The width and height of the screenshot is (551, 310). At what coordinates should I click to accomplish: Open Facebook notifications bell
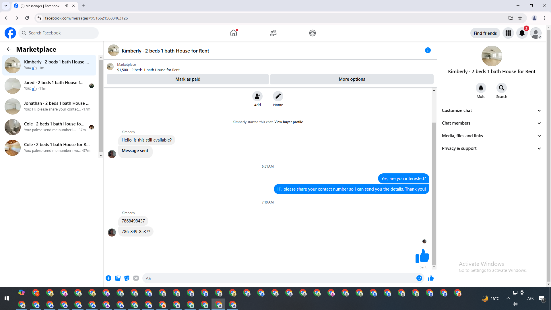click(x=522, y=33)
